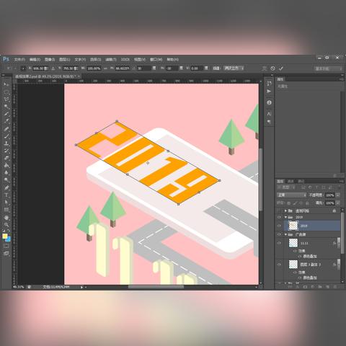346x346 pixels.
Task: Select the Zoom tool in toolbox
Action: coord(6,225)
